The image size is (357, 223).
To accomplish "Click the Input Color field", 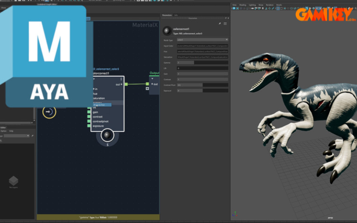I will (x=203, y=46).
